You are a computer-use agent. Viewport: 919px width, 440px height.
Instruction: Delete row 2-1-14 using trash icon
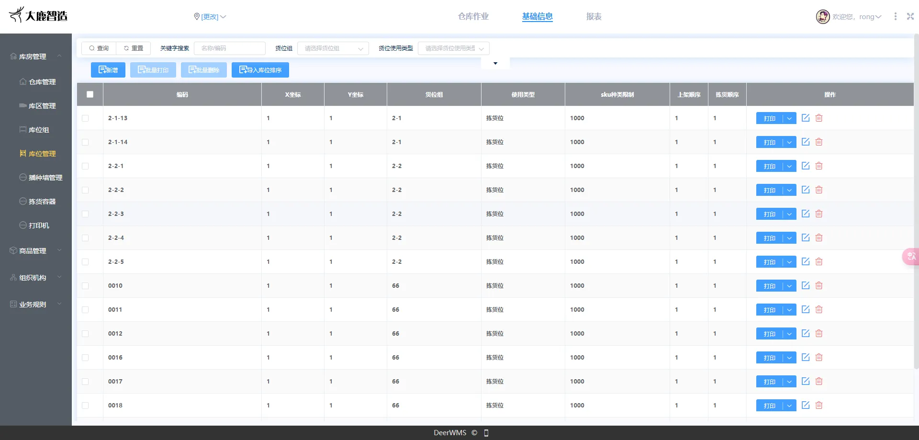(x=819, y=142)
